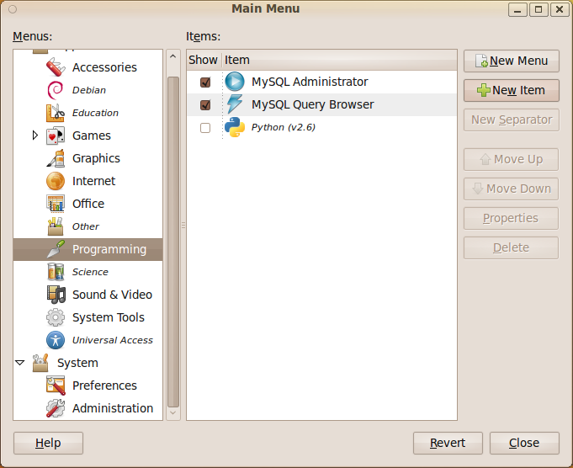
Task: Click the New Item button
Action: [512, 90]
